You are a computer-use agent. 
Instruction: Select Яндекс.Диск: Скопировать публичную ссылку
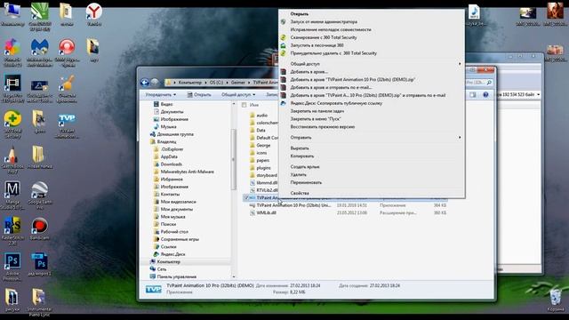(x=372, y=103)
